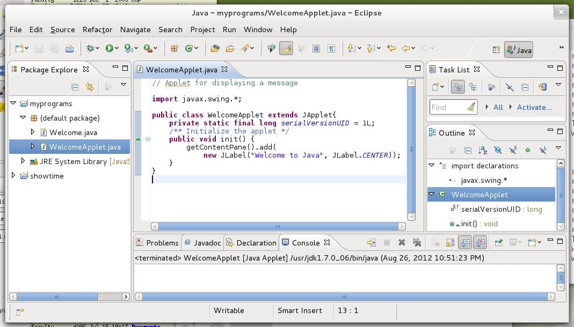This screenshot has height=327, width=574.
Task: Toggle Categorized view in Task List
Action: tap(457, 87)
